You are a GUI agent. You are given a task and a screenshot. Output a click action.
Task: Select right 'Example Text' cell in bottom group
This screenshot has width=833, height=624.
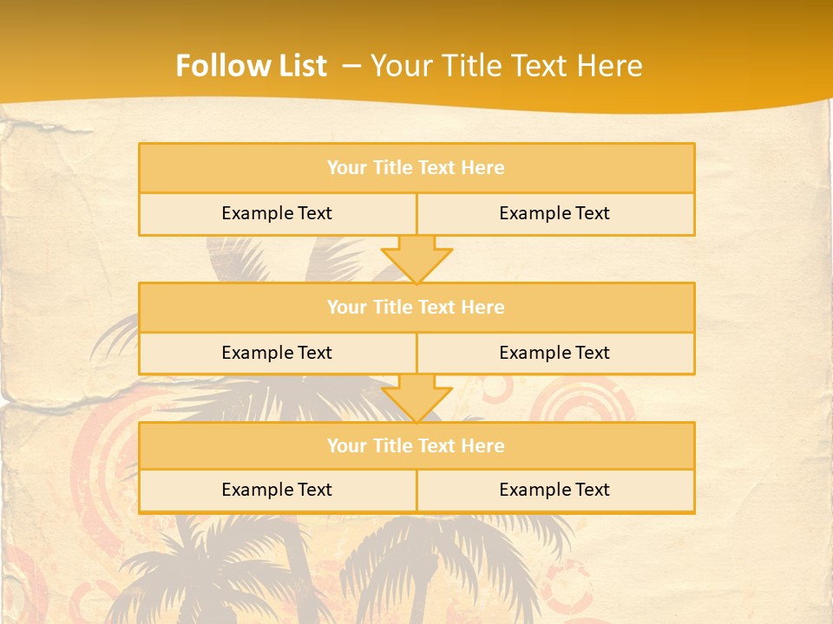(554, 490)
